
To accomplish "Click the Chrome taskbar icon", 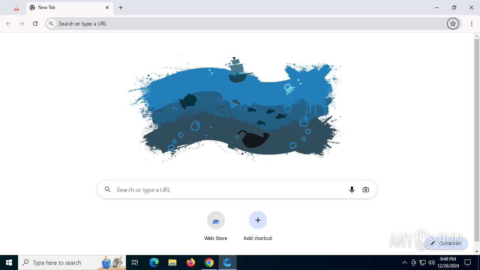I will (x=209, y=262).
